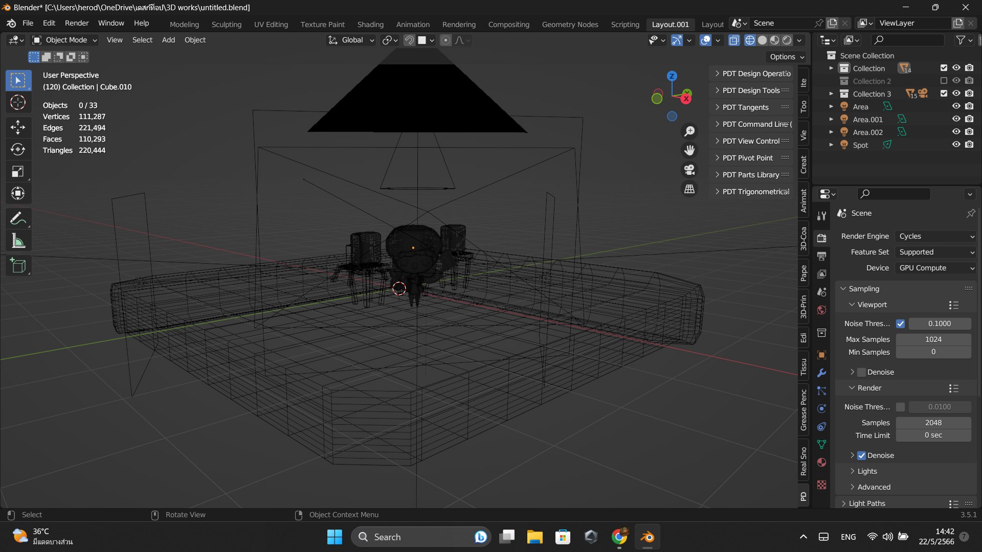Select the Rotate tool
This screenshot has height=552, width=982.
(18, 149)
